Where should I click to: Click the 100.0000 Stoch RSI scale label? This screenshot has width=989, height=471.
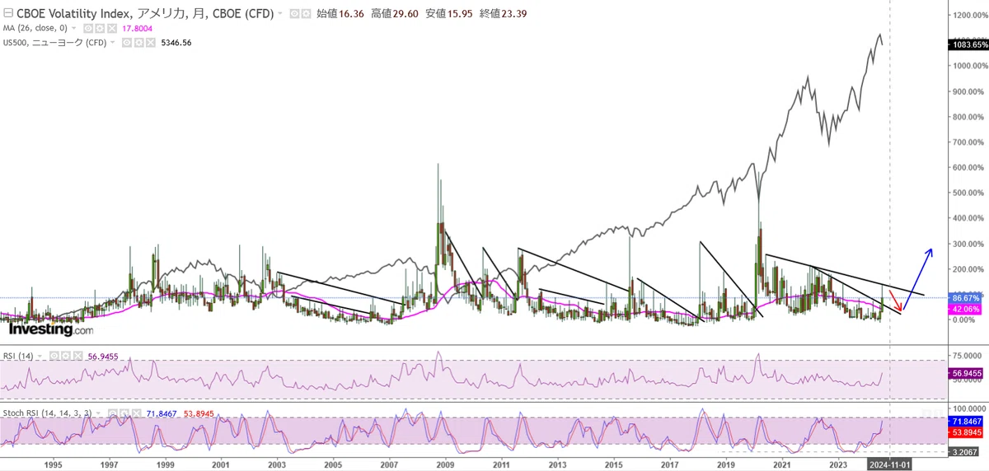point(969,408)
